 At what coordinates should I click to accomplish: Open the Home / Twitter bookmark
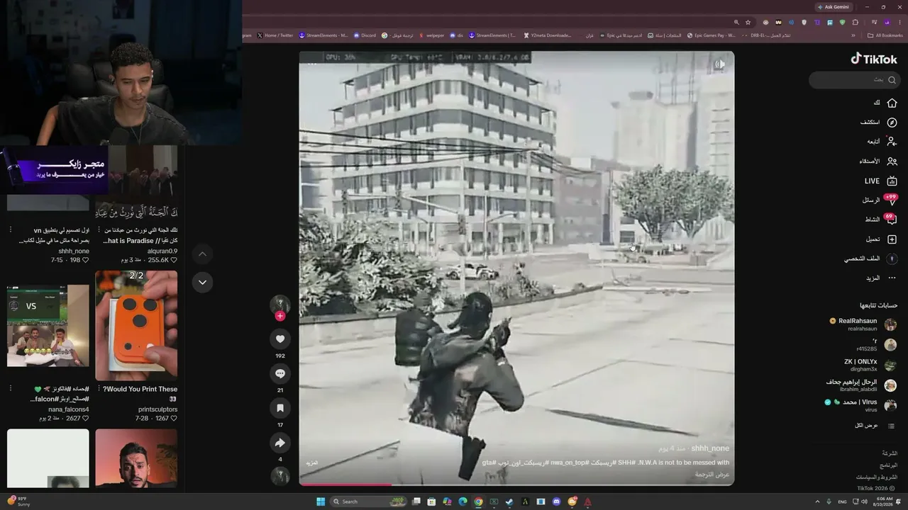(275, 35)
